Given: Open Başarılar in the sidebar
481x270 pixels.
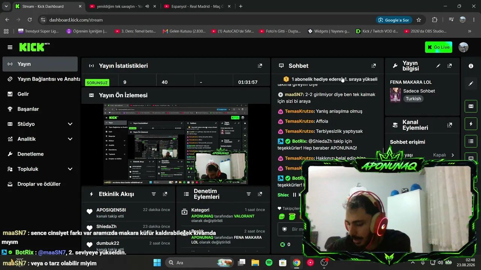Looking at the screenshot, I should 40,109.
